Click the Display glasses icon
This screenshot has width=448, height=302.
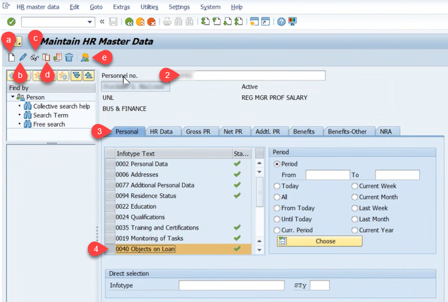(x=34, y=58)
